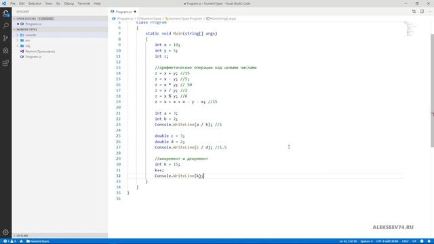Click the EXPLORER panel title
This screenshot has width=434, height=244.
coord(22,12)
